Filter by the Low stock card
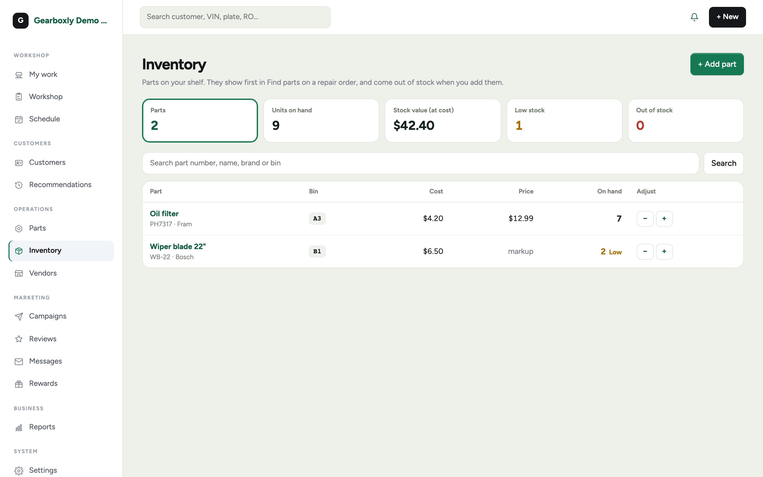Image resolution: width=763 pixels, height=477 pixels. pyautogui.click(x=564, y=121)
